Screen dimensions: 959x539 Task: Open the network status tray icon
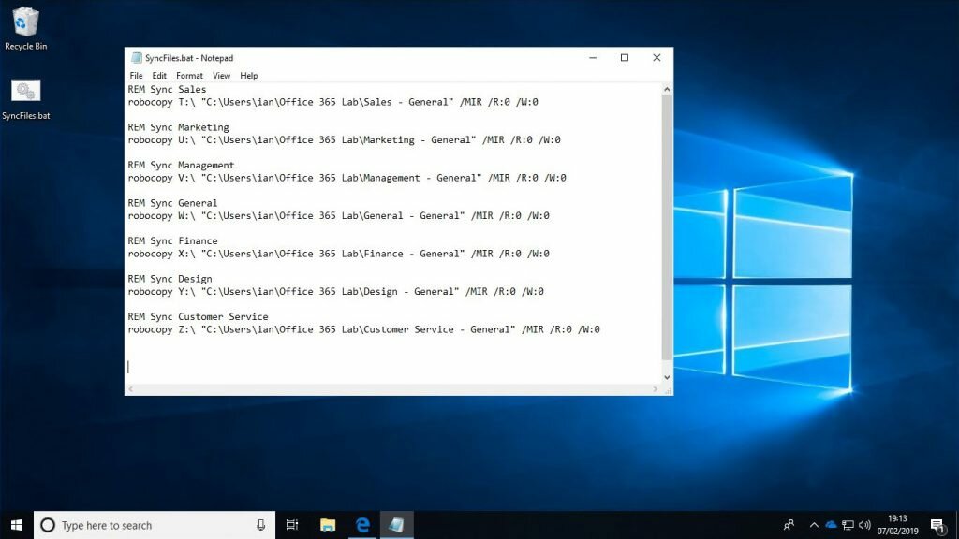tap(848, 525)
